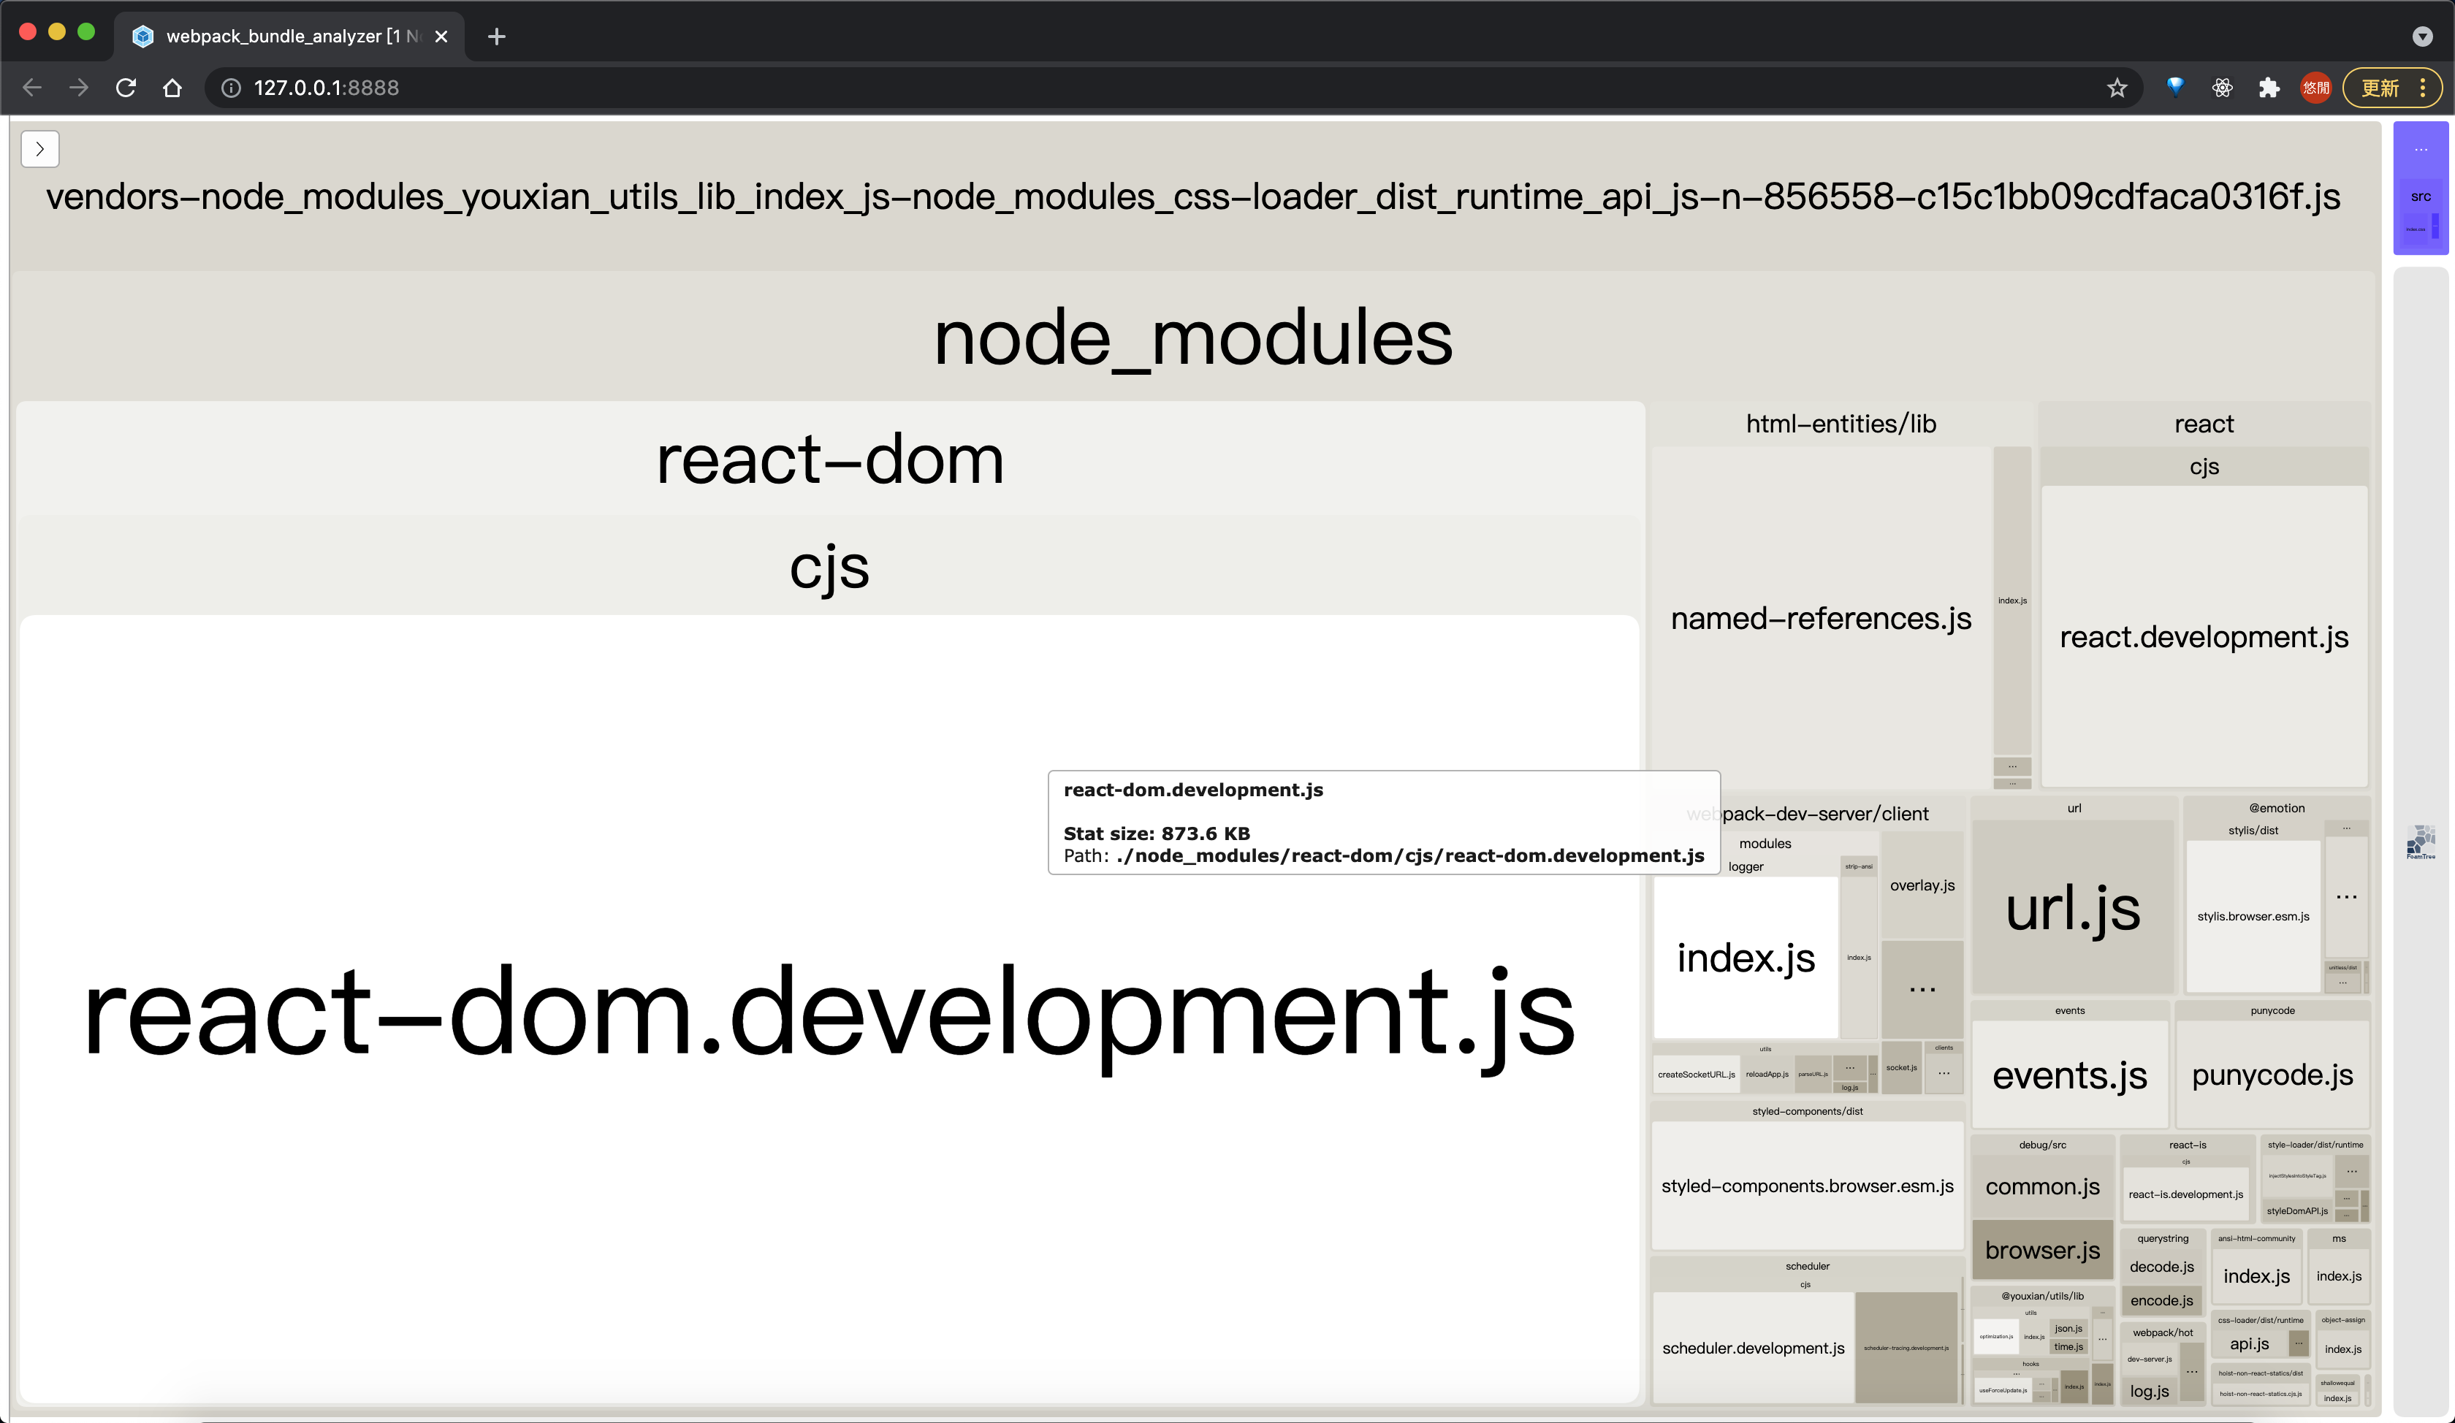2455x1423 pixels.
Task: Click the browser forward arrow
Action: (79, 88)
